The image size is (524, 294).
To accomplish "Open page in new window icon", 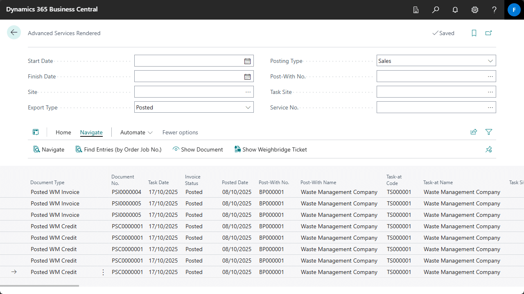I will 488,33.
